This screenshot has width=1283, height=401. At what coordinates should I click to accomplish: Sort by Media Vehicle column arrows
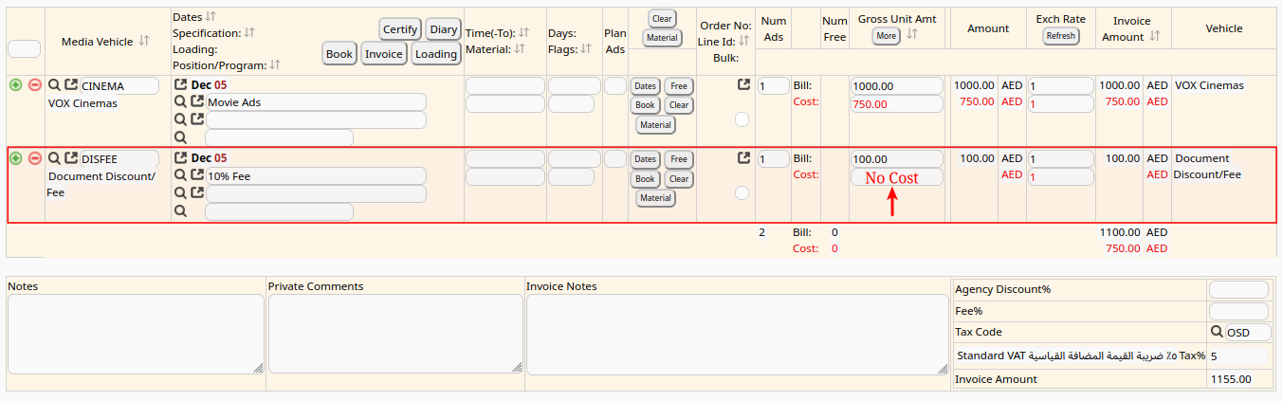[x=144, y=41]
